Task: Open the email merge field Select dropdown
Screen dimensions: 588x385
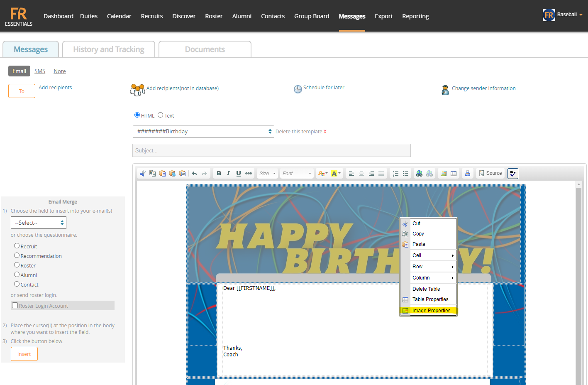Action: point(39,223)
